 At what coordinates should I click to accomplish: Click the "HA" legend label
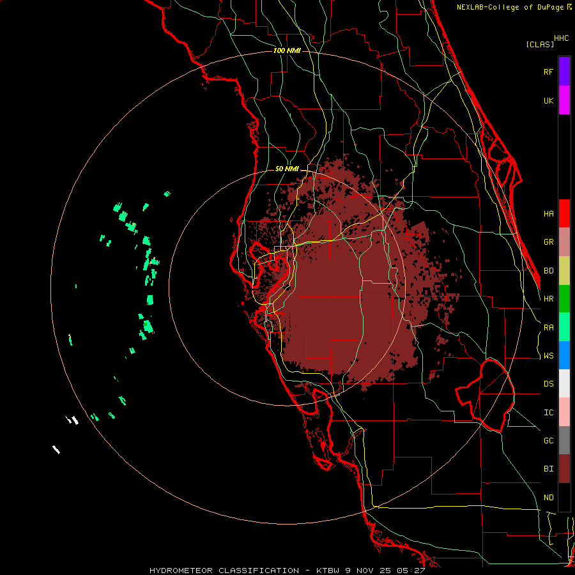click(548, 213)
